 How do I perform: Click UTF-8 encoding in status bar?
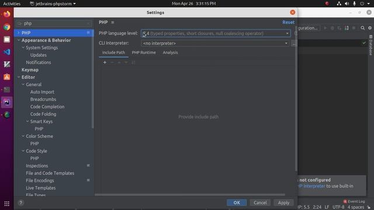click(x=338, y=207)
